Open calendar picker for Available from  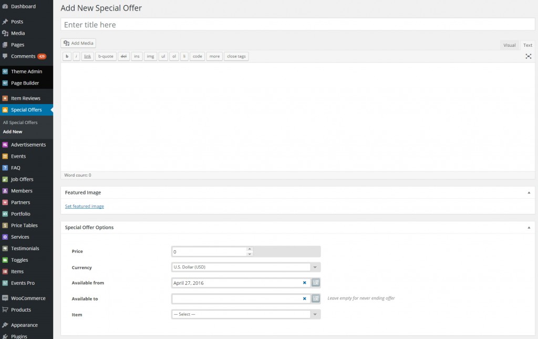click(x=316, y=283)
